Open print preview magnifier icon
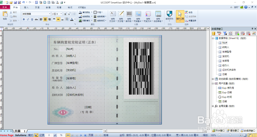 click(57, 3)
